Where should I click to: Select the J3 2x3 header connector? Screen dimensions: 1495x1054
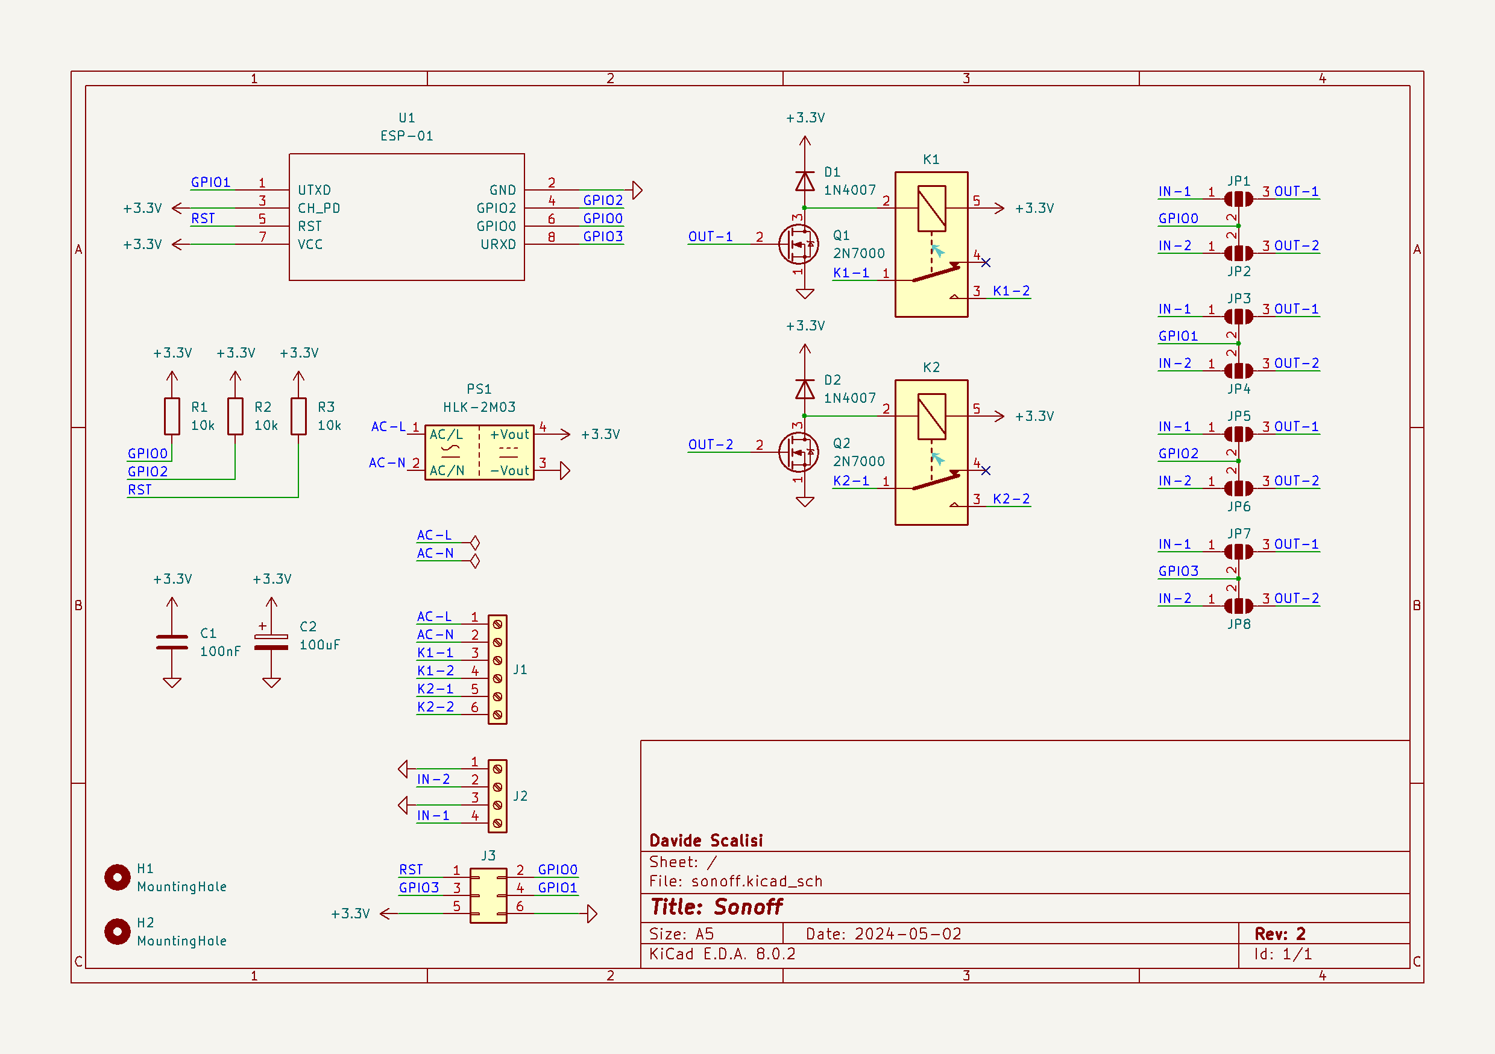(488, 895)
